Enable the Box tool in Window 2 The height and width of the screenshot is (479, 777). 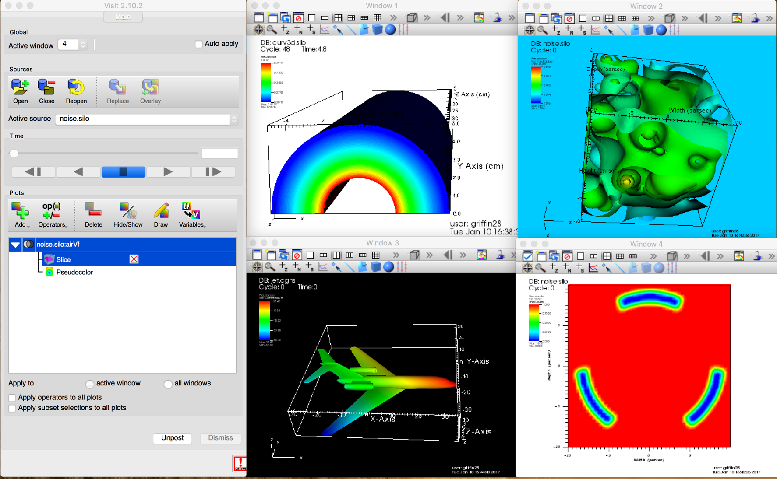click(648, 30)
